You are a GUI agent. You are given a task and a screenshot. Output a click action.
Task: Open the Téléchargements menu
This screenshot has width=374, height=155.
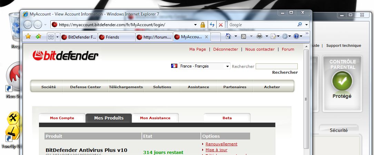click(126, 87)
